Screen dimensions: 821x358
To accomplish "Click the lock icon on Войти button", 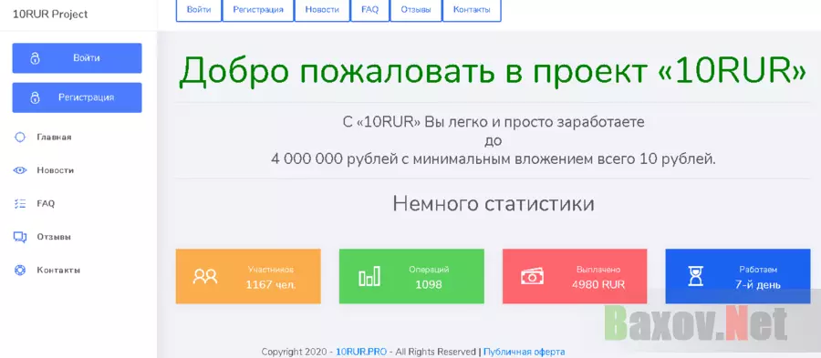I will (35, 58).
